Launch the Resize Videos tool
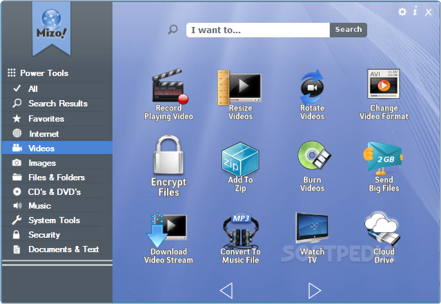This screenshot has height=304, width=441. pyautogui.click(x=240, y=94)
